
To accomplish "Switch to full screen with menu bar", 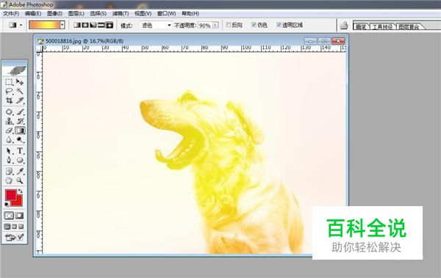I will click(x=14, y=227).
